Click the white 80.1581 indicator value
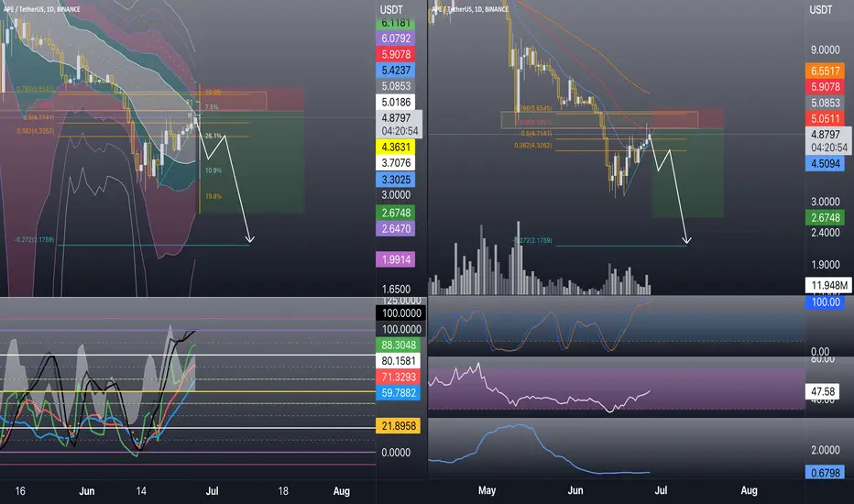854x504 pixels. pos(398,361)
